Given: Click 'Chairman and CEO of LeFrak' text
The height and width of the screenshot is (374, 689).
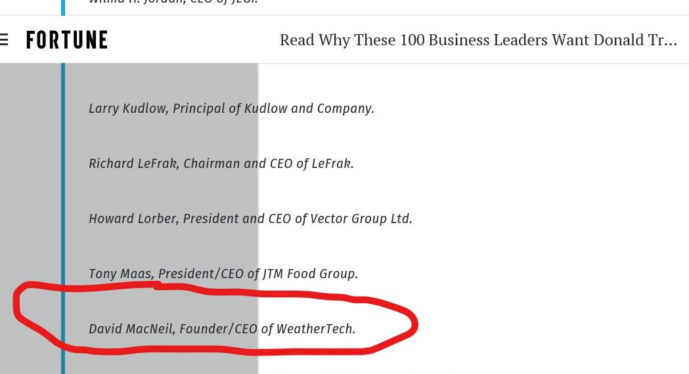Looking at the screenshot, I should click(x=267, y=164).
